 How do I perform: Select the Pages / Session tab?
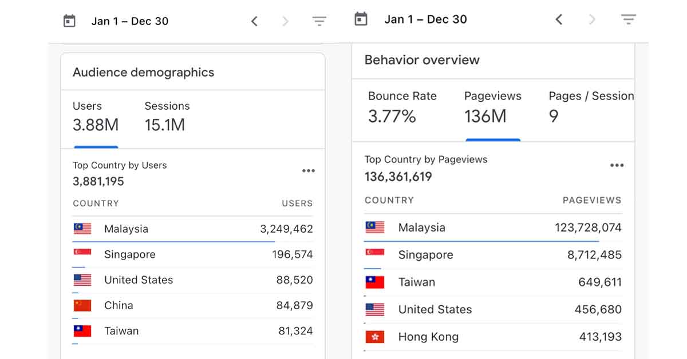(x=590, y=107)
